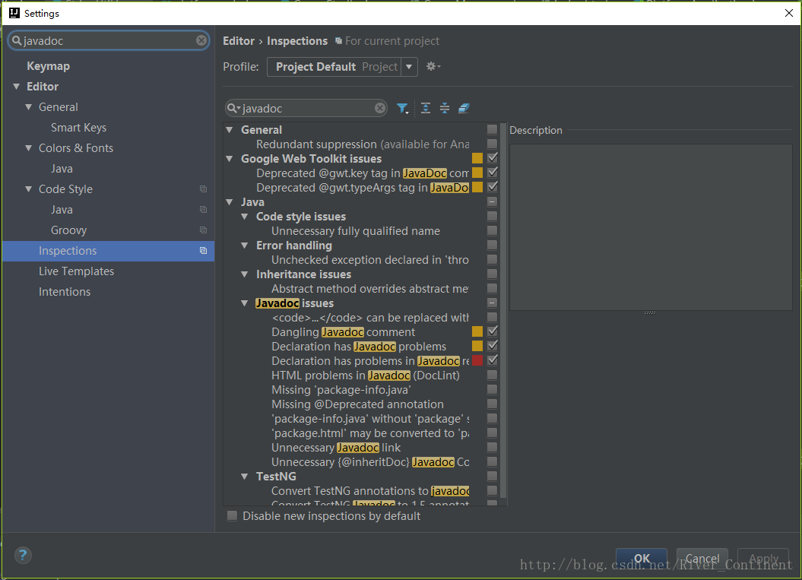Collapse the Javadoc issues group

pos(245,303)
